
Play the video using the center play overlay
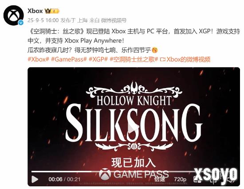pyautogui.click(x=133, y=127)
